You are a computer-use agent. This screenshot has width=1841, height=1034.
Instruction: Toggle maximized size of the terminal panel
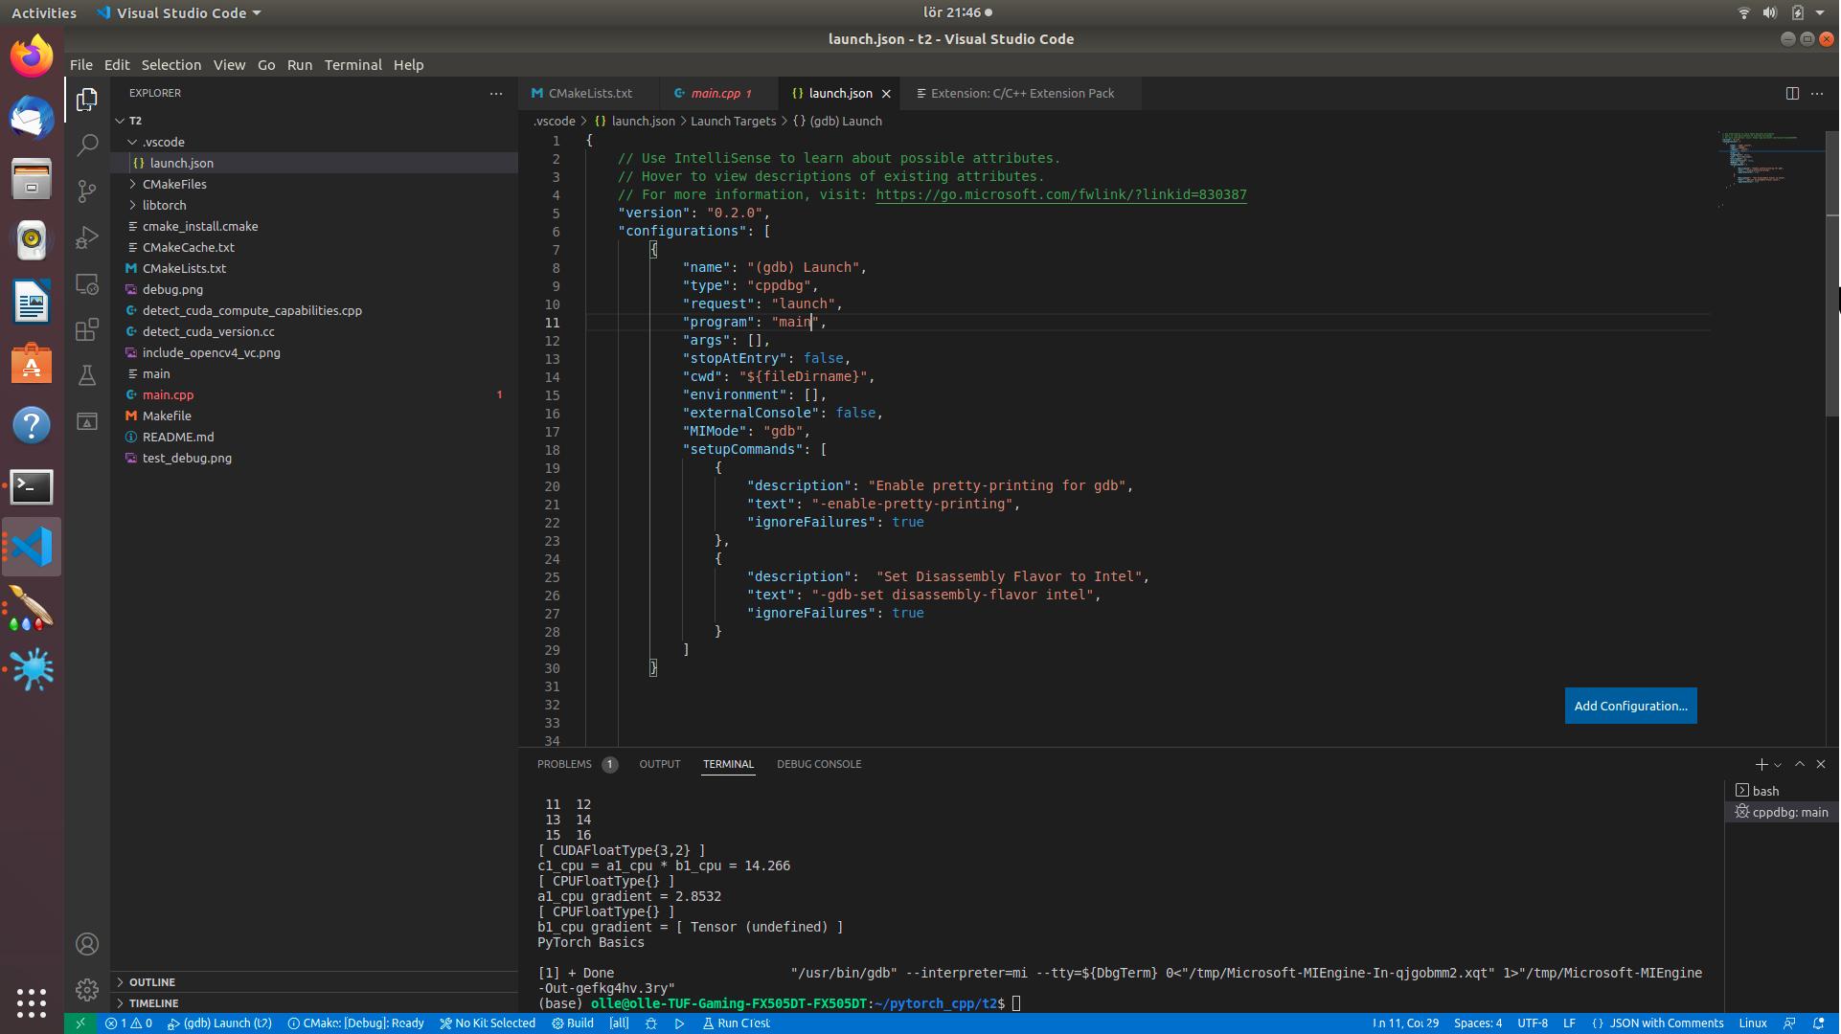1799,764
